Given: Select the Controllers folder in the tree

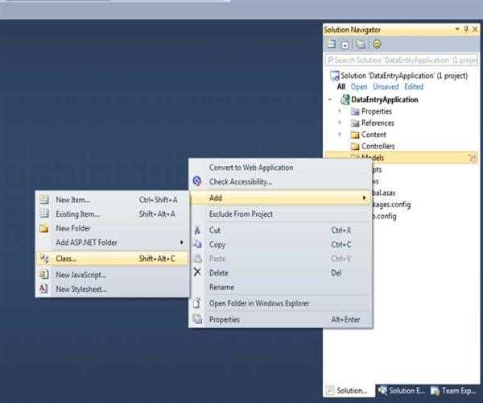Looking at the screenshot, I should (378, 147).
